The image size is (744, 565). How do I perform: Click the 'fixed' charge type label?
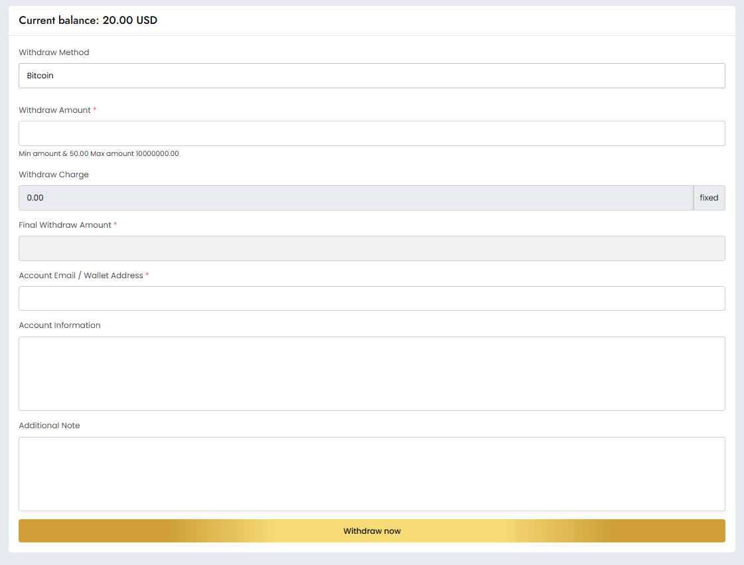[x=709, y=197]
